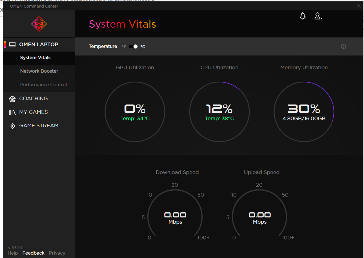Select System Vitals in the sidebar
The width and height of the screenshot is (364, 258).
39,58
